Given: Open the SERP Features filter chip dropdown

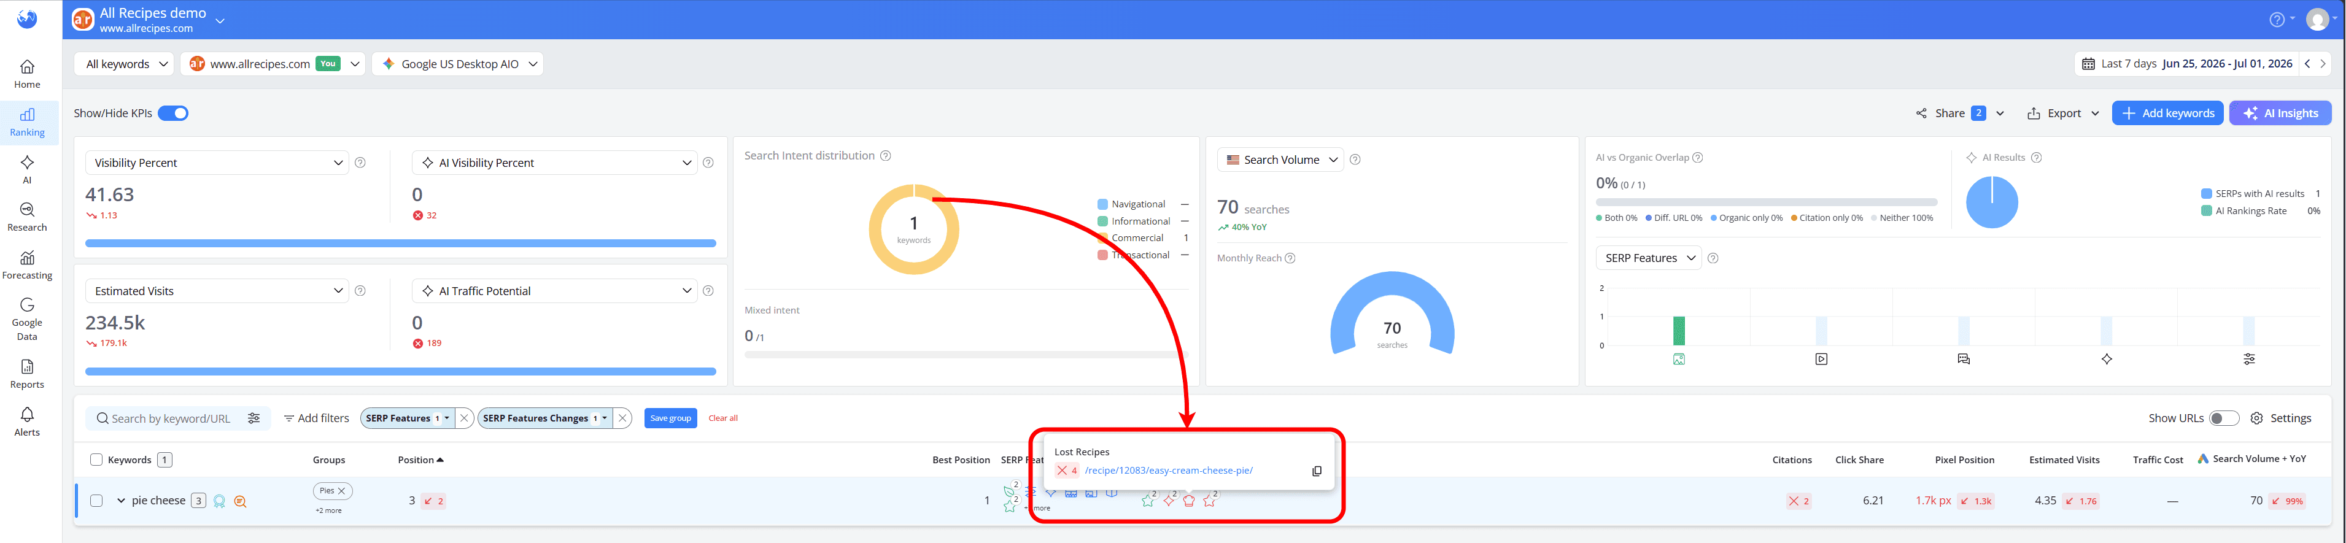Looking at the screenshot, I should [x=407, y=418].
